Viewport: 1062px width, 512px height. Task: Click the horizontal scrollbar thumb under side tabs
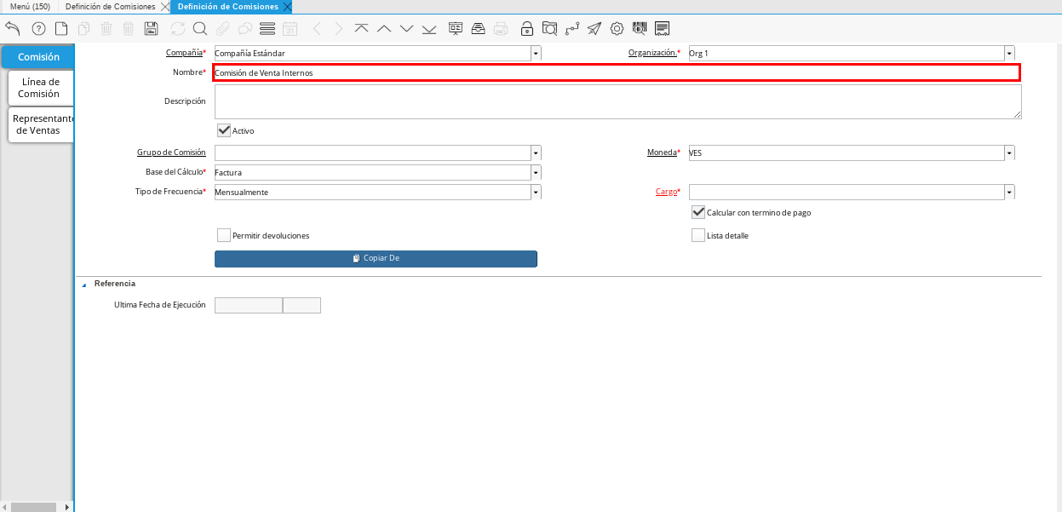click(33, 507)
